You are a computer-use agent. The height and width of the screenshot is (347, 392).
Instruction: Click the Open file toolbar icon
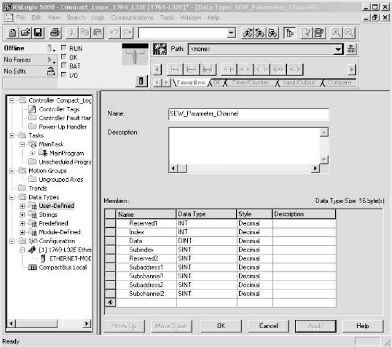tap(25, 33)
